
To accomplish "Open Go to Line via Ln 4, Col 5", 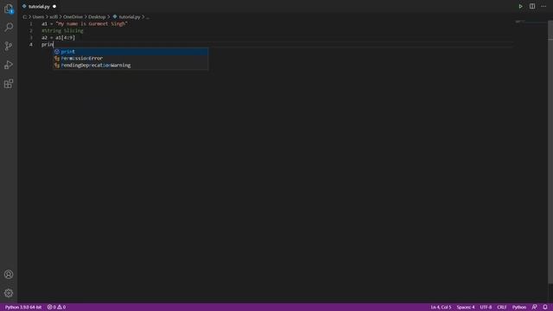I will tap(441, 308).
